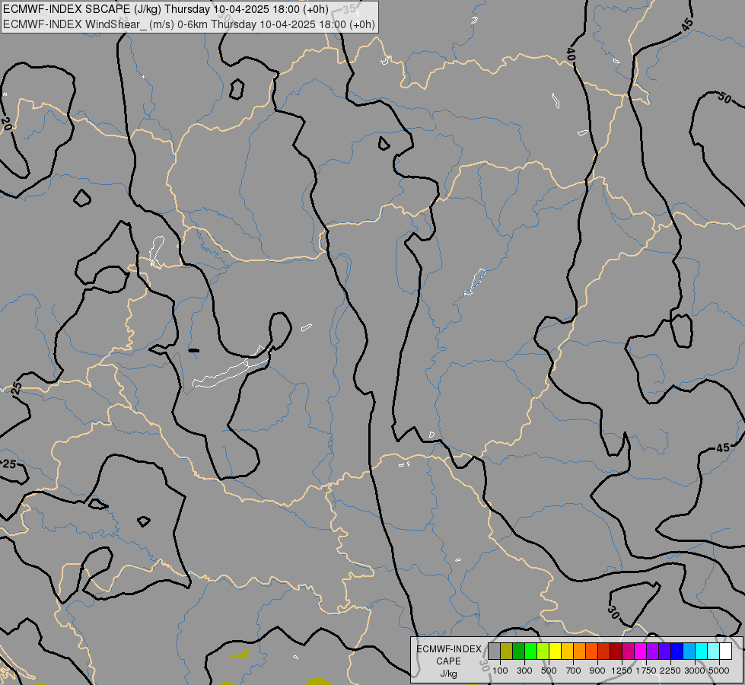
Task: Click the "3000" legend value
Action: point(695,671)
